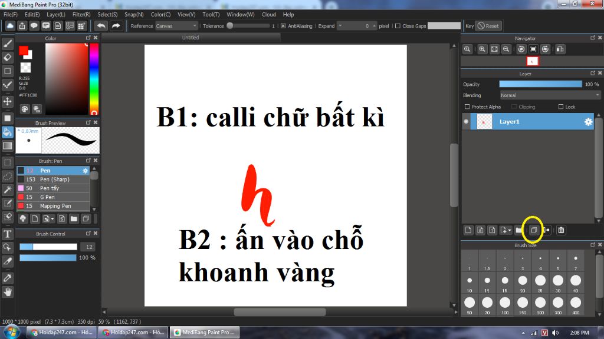Image resolution: width=604 pixels, height=339 pixels.
Task: Open the Window(W) menu
Action: [x=241, y=14]
